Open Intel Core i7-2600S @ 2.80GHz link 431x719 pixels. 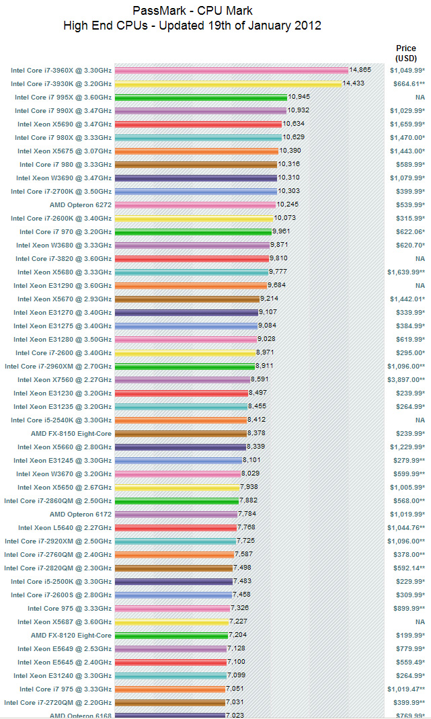point(61,595)
